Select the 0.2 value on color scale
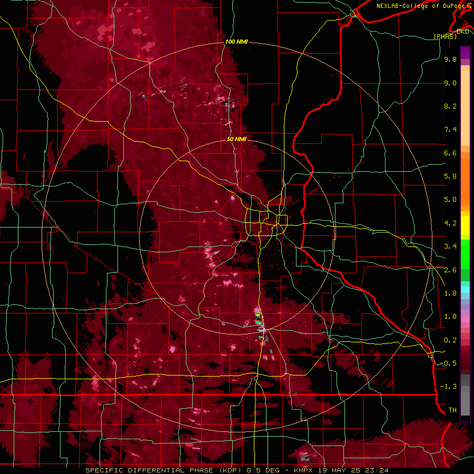This screenshot has width=474, height=474. pyautogui.click(x=450, y=340)
